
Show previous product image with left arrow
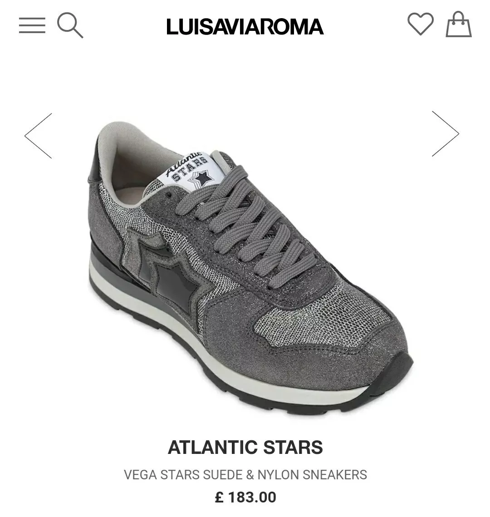tap(38, 136)
